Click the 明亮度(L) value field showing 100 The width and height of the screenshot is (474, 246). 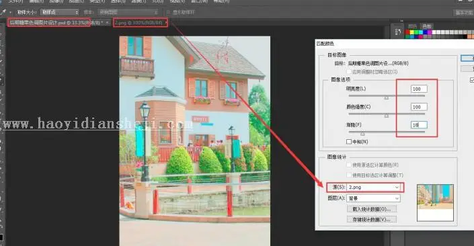pyautogui.click(x=419, y=89)
